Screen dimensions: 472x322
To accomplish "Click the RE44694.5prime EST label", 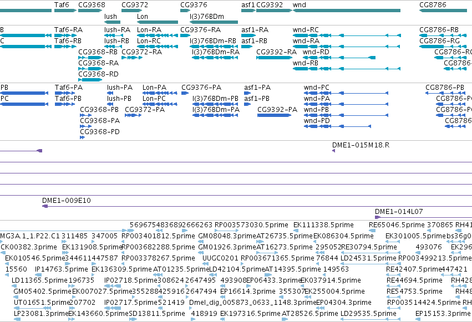I will [x=414, y=280].
